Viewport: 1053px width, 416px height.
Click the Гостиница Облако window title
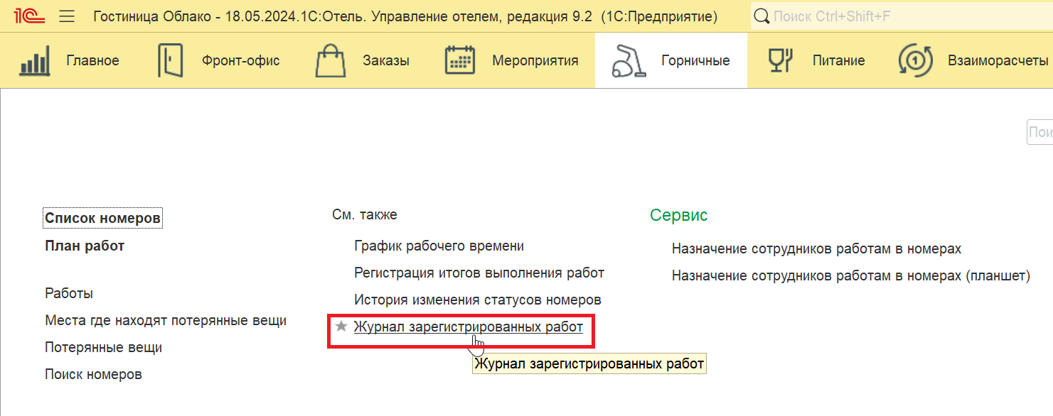(405, 16)
